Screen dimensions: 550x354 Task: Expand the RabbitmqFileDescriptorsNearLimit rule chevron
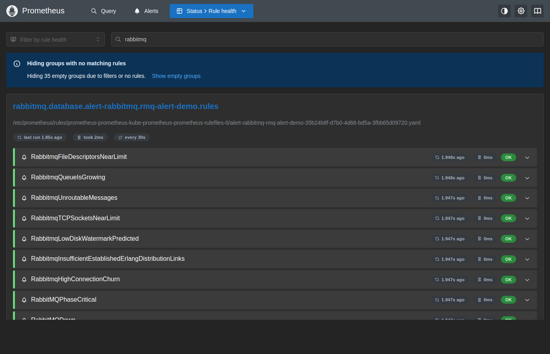527,157
